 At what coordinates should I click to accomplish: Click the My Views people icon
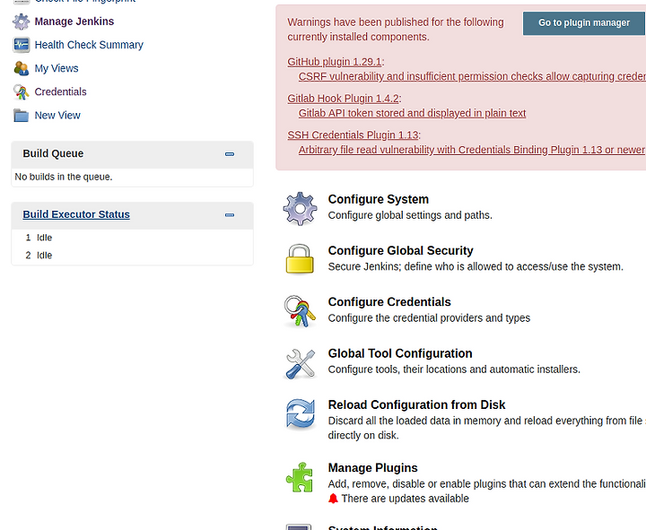(21, 68)
